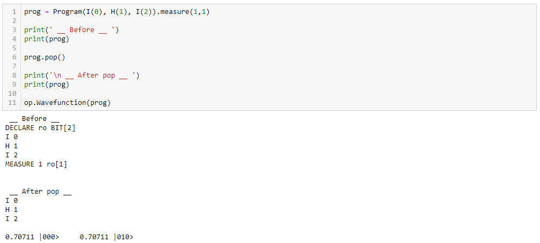The height and width of the screenshot is (243, 540).
Task: Click the second print(prog) on line 9
Action: 47,85
